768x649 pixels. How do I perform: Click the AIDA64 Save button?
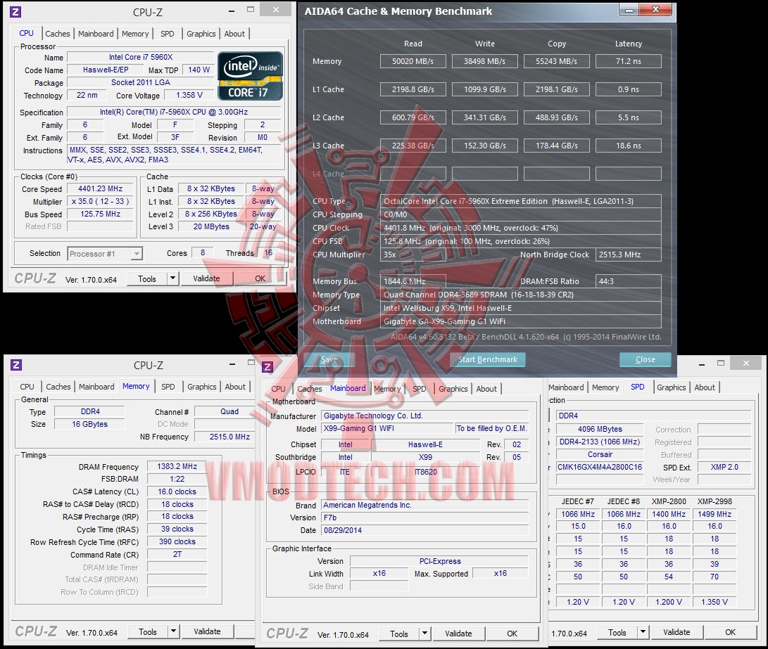point(329,359)
